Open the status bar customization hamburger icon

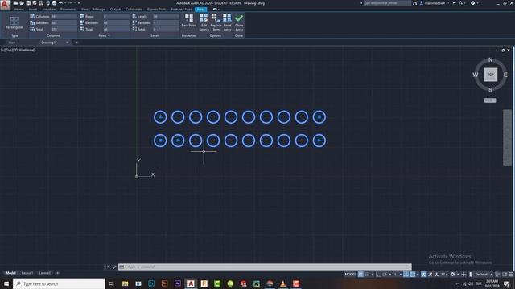click(x=511, y=275)
